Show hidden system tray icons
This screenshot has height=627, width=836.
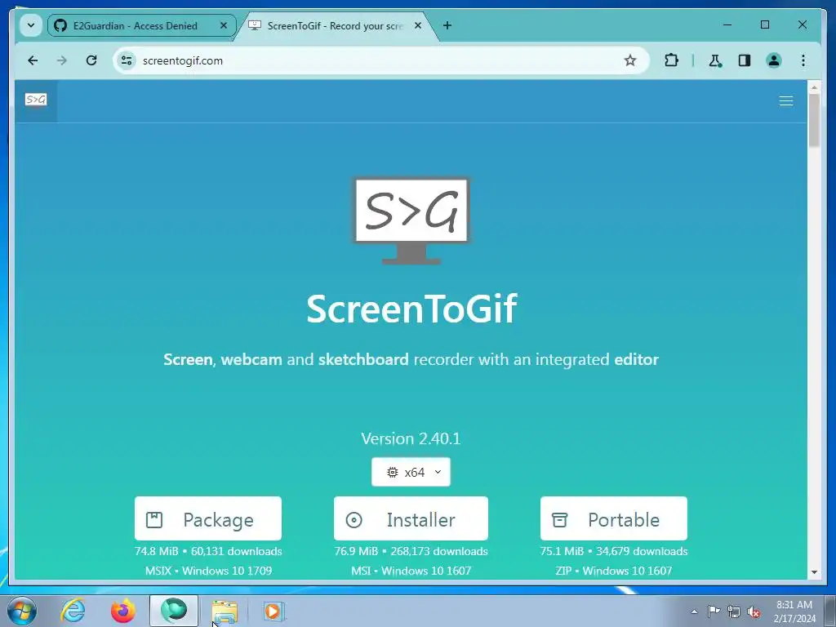point(694,611)
